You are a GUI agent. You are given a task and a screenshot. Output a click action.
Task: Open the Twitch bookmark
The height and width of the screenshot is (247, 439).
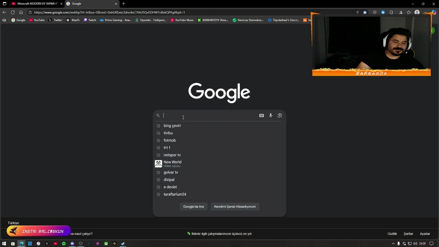(x=90, y=20)
